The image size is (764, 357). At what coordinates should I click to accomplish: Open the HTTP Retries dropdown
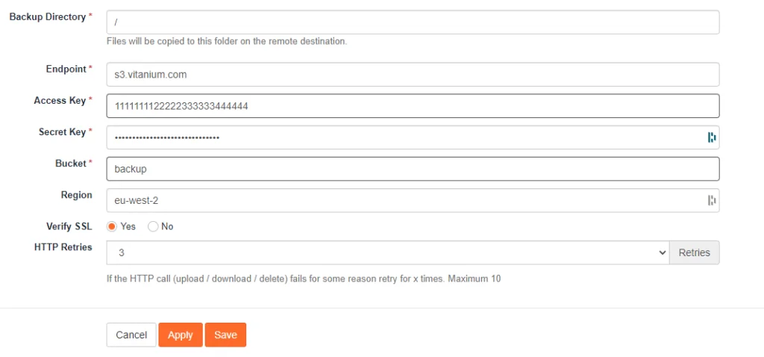click(388, 252)
